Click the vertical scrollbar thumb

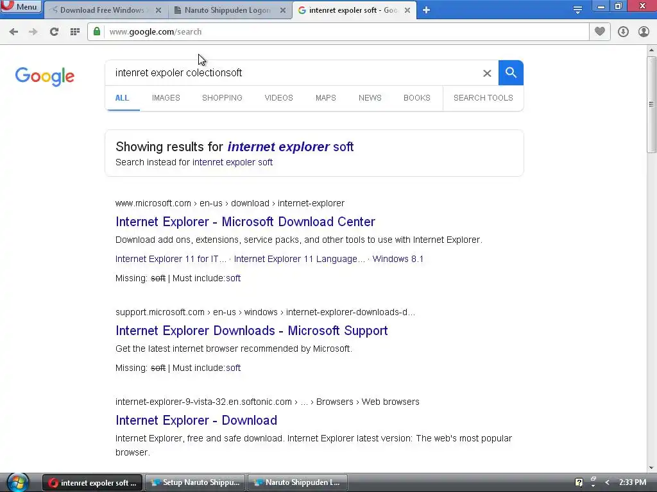[x=651, y=104]
